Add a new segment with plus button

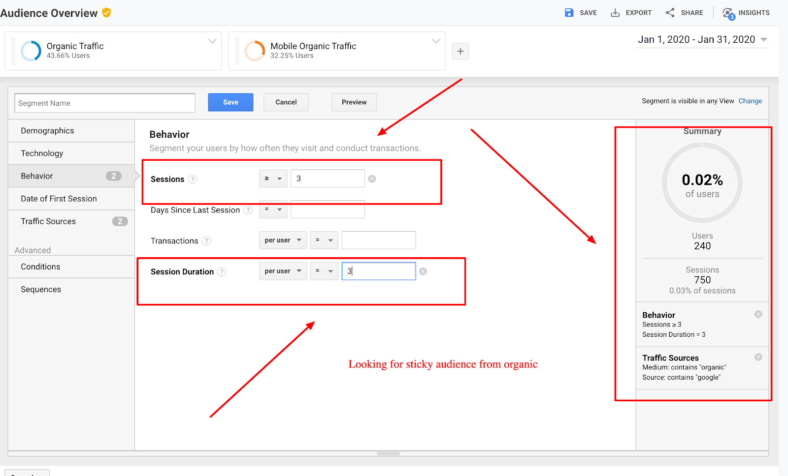pos(460,51)
